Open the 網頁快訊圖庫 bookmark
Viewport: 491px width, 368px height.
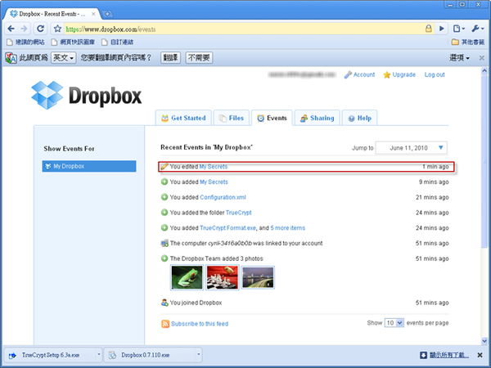pos(73,42)
